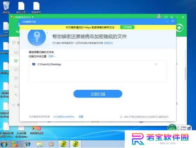Click the gear icon in the 360安全卫士 sidebar
Screen dimensions: 196x148
tap(16, 78)
